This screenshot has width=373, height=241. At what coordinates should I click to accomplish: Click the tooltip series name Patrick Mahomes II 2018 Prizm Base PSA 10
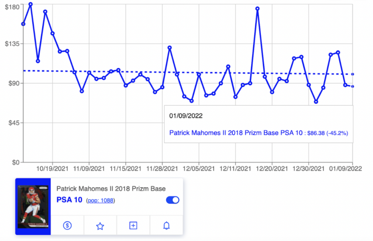(236, 133)
